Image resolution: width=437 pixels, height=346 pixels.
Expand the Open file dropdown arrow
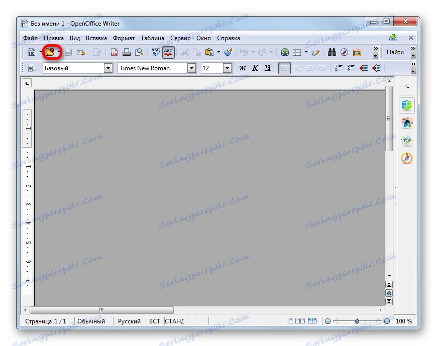(x=59, y=52)
